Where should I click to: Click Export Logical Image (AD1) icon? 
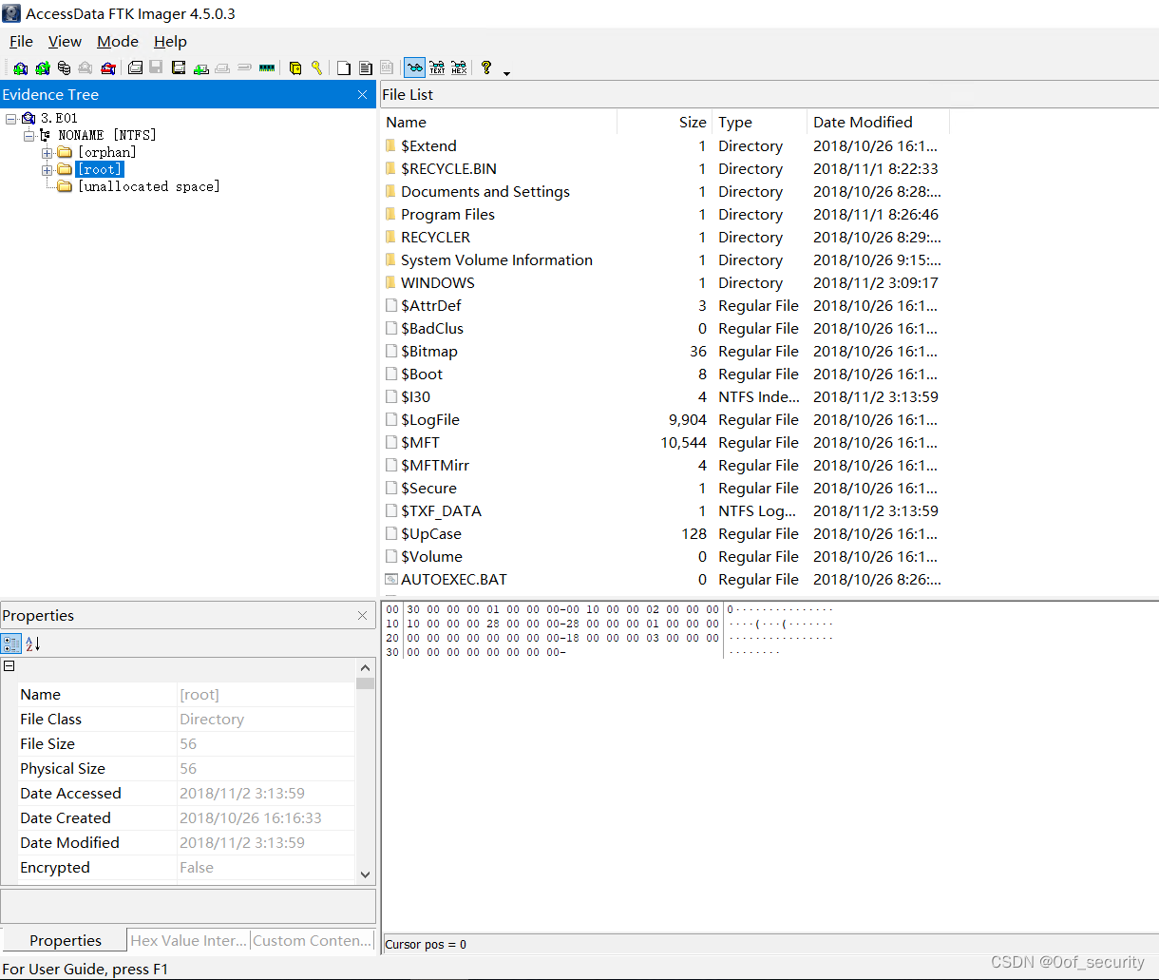[x=179, y=68]
